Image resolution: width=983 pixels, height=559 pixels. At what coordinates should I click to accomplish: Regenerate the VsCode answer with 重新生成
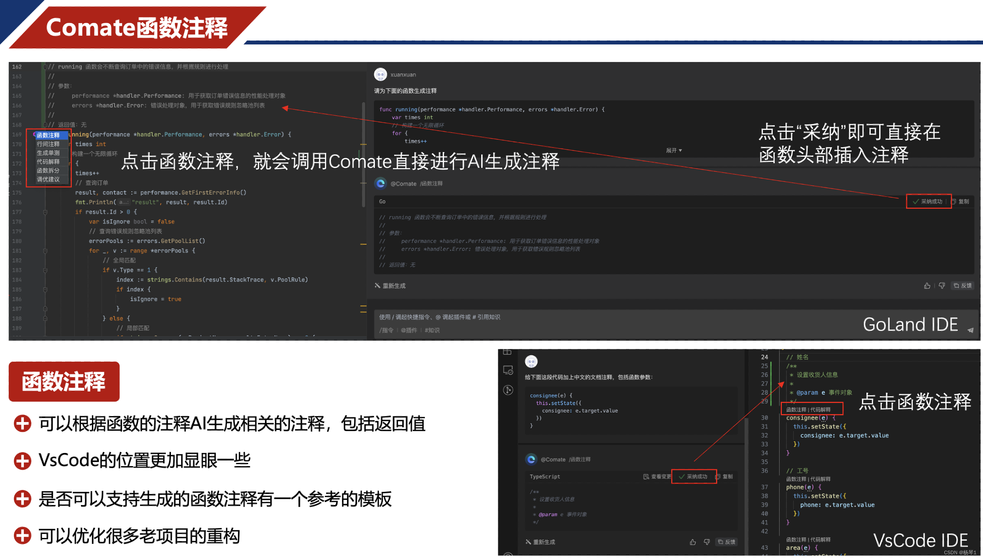[x=540, y=542]
